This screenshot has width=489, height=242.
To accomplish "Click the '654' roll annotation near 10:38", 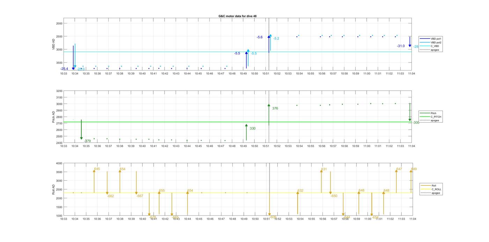I will (122, 169).
